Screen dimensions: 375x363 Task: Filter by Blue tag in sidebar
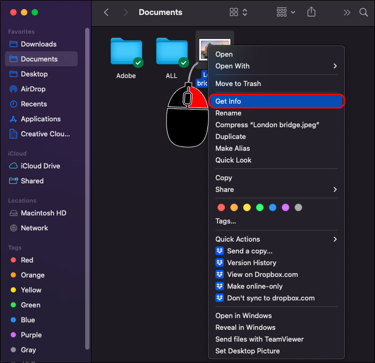[41, 320]
